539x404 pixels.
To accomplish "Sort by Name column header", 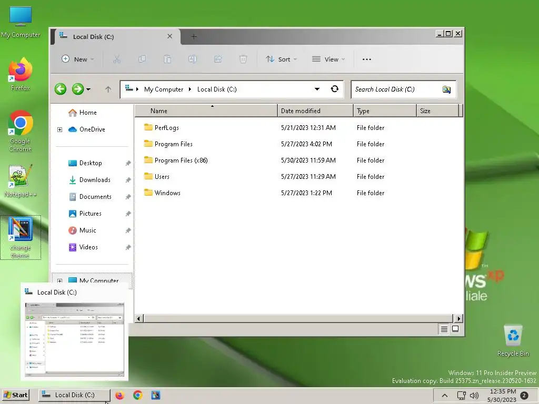I will [x=206, y=110].
